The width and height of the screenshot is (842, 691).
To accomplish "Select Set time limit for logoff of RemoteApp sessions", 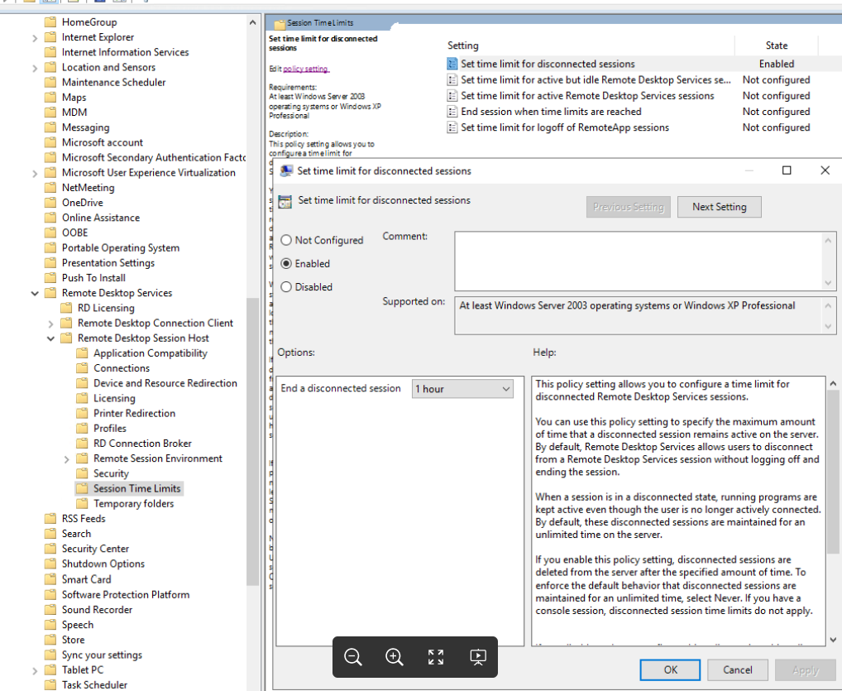I will point(565,127).
